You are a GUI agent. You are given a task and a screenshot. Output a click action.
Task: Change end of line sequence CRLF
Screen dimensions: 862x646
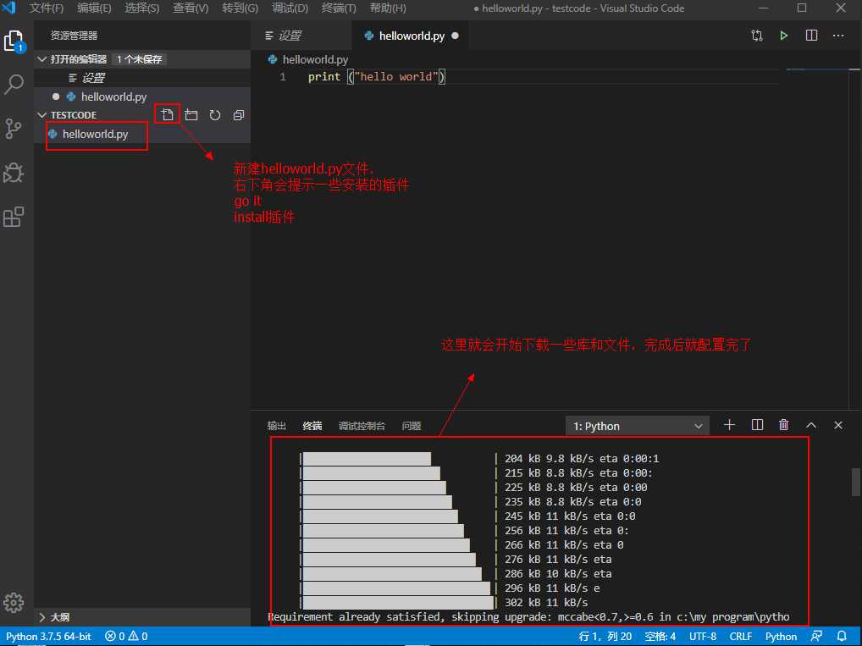741,636
